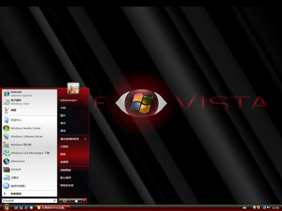Click the Start orb button
The width and height of the screenshot is (282, 211).
(x=7, y=207)
